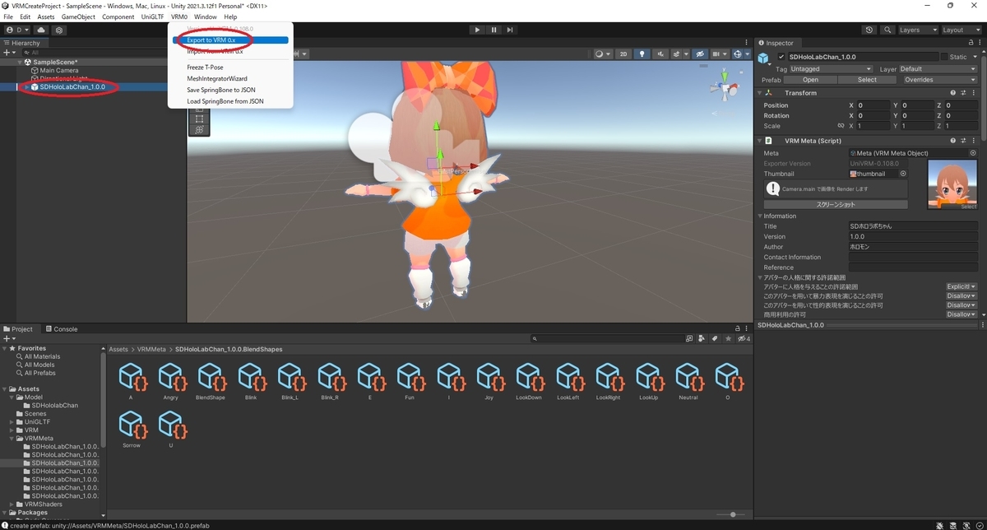Click the Step frame button
Screen dimensions: 987x530
tap(512, 30)
